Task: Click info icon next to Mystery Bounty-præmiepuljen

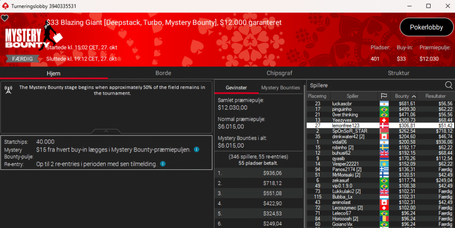Action: point(196,150)
